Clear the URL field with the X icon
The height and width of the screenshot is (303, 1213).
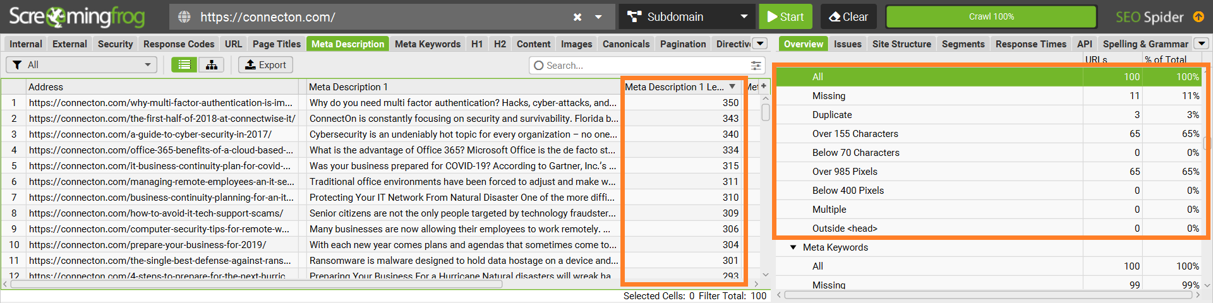click(x=577, y=17)
